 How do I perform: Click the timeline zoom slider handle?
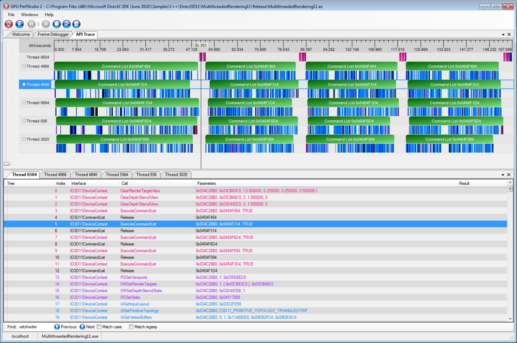point(7,164)
